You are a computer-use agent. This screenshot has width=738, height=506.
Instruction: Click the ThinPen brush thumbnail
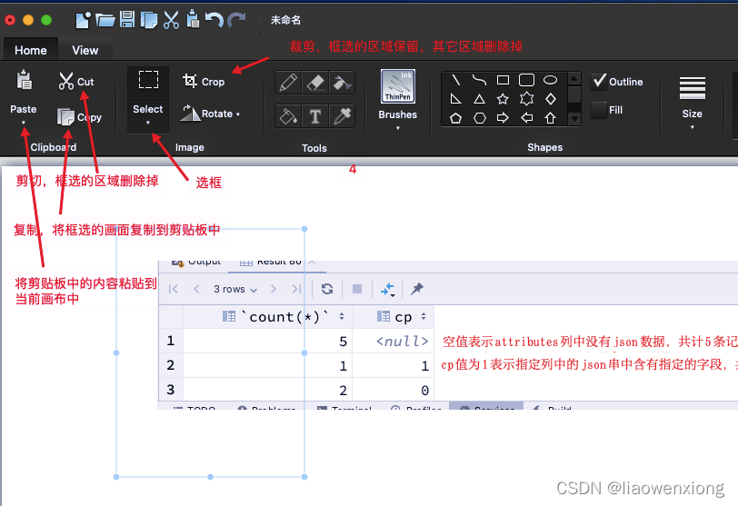(398, 86)
